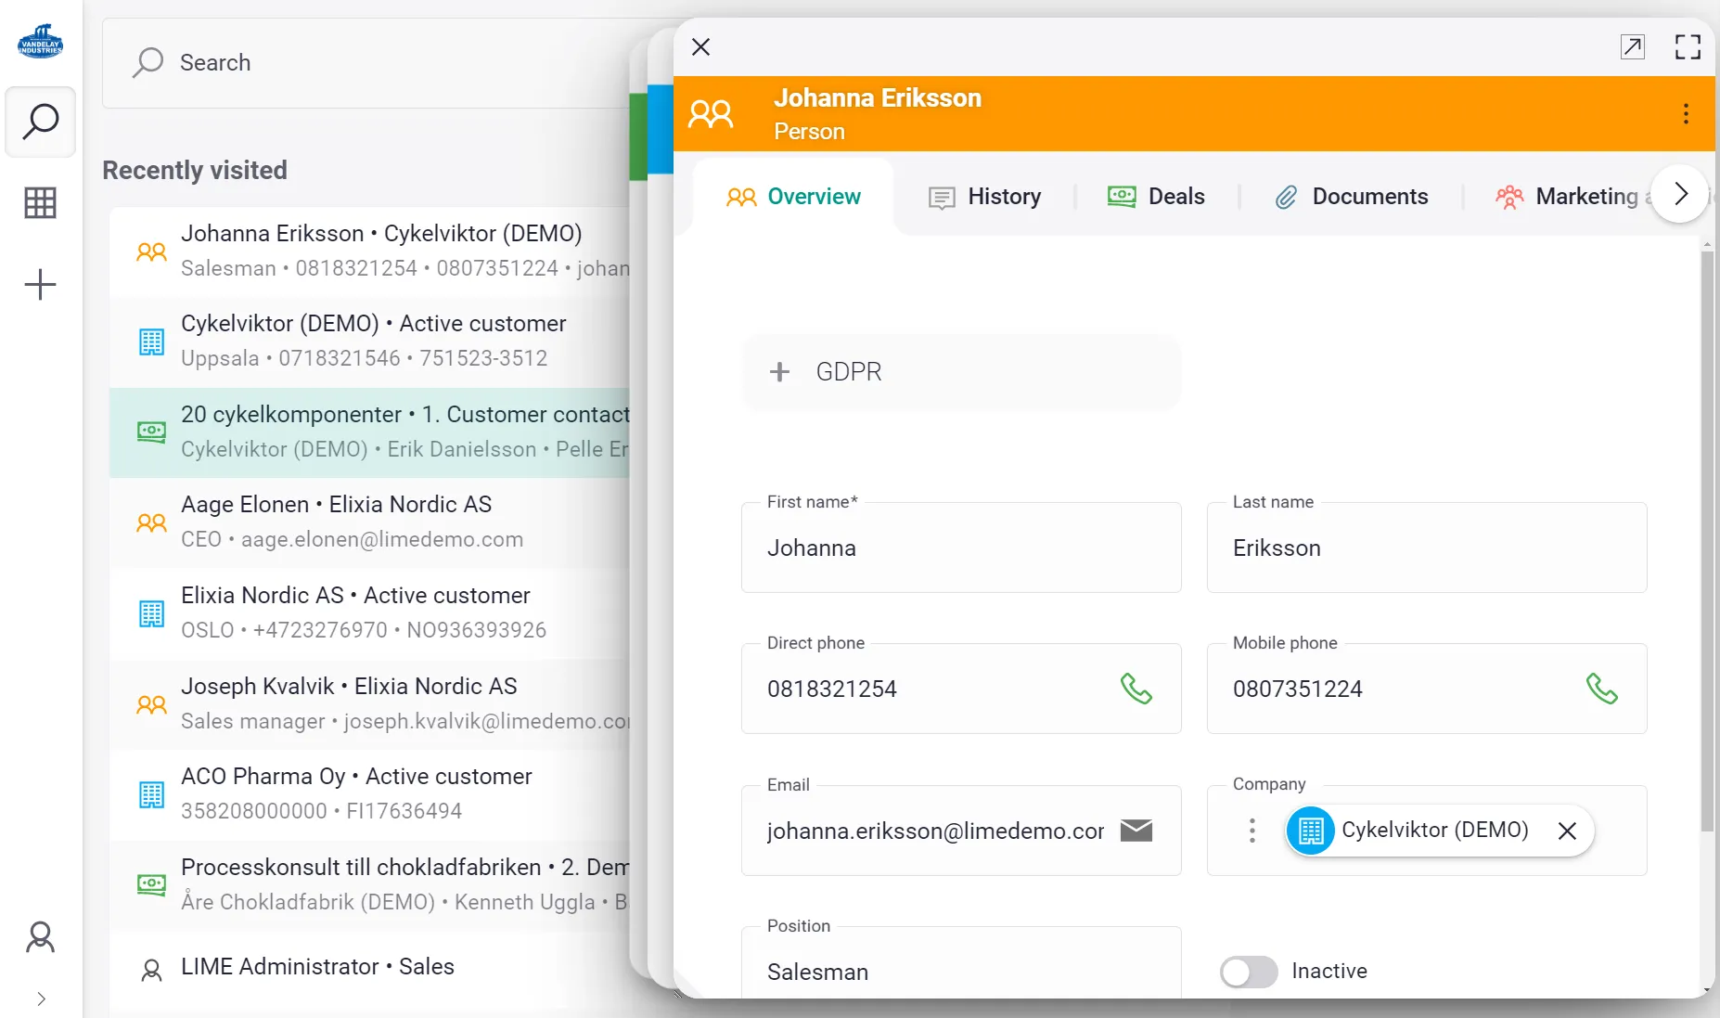Viewport: 1720px width, 1018px height.
Task: Switch to the Deals tab
Action: click(x=1156, y=197)
